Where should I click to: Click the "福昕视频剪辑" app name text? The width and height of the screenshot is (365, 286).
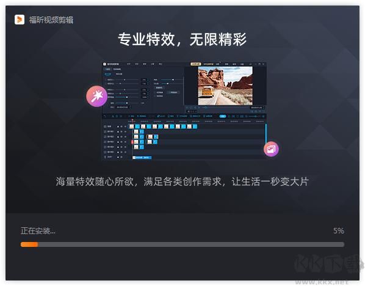click(x=51, y=20)
